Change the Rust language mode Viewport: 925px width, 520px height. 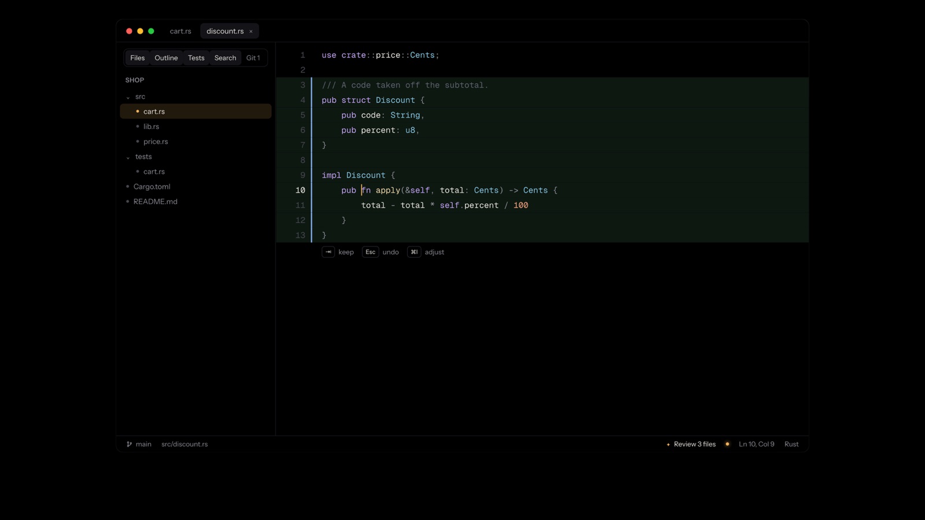point(791,444)
